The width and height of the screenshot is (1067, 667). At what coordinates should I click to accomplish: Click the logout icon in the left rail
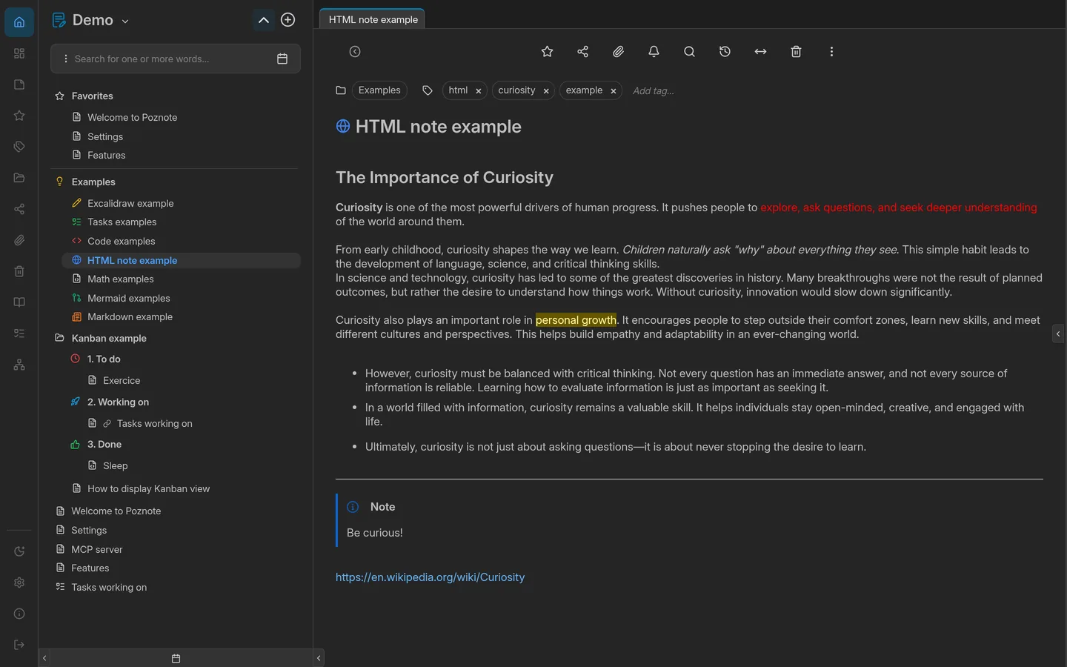[x=19, y=645]
